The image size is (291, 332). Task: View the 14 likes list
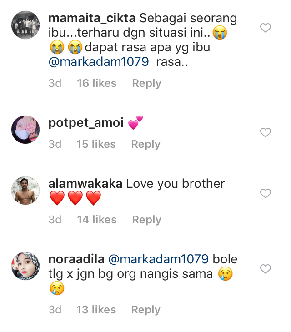(x=97, y=219)
